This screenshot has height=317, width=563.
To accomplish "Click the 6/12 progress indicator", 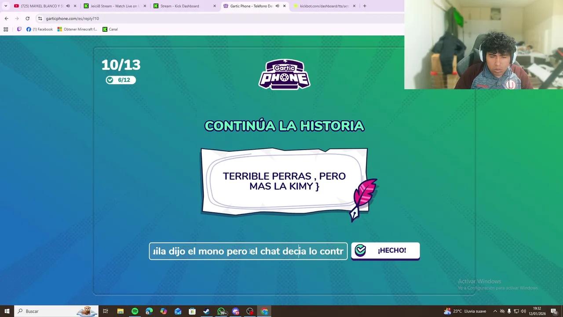I will coord(121,80).
